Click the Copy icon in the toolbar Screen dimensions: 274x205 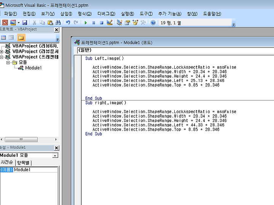coord(42,22)
